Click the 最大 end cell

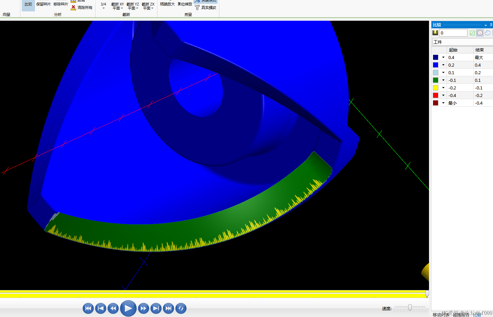click(483, 57)
